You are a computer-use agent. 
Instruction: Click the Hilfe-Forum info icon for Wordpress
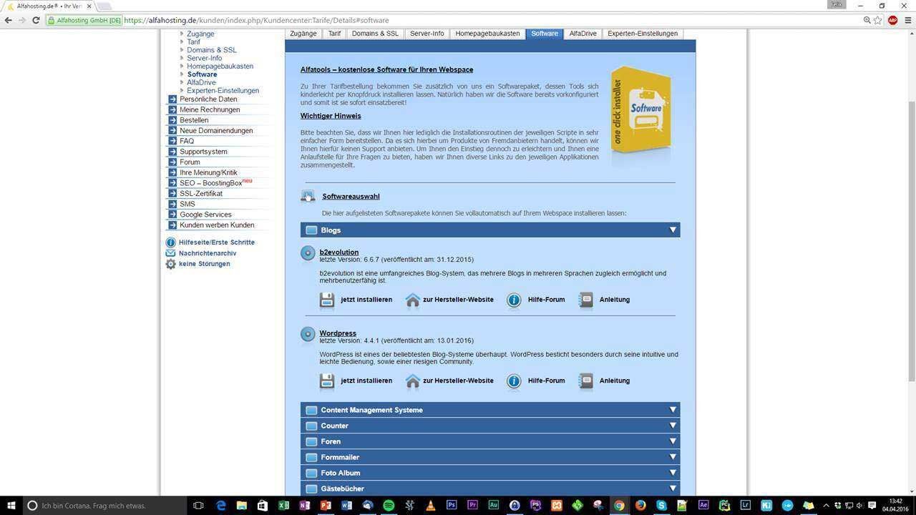pyautogui.click(x=514, y=381)
